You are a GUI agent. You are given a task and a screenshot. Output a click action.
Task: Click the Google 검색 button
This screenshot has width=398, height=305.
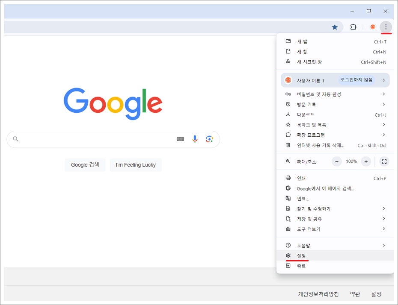pyautogui.click(x=85, y=164)
